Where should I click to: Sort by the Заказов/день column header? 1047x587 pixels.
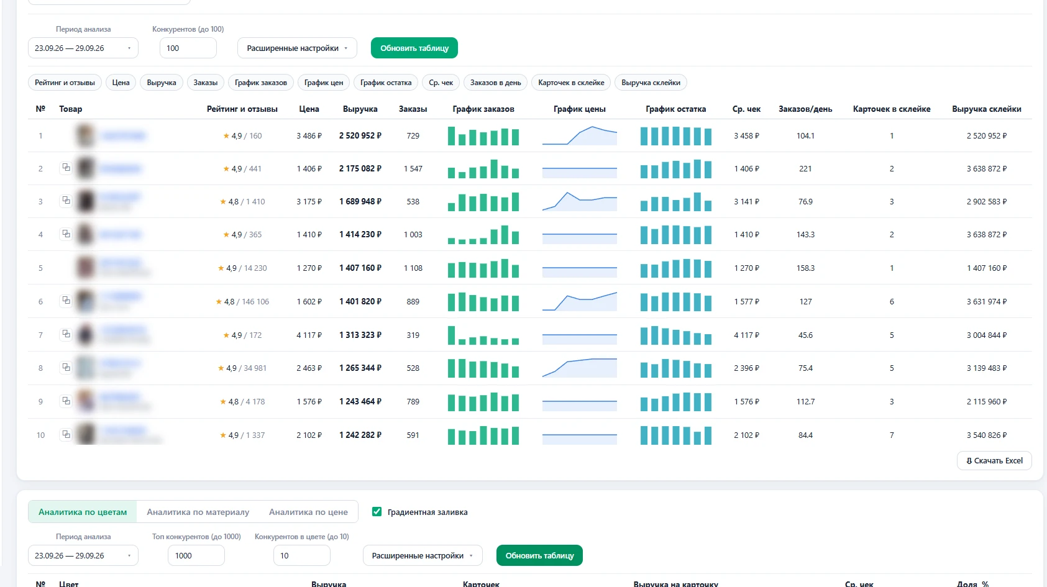point(805,109)
